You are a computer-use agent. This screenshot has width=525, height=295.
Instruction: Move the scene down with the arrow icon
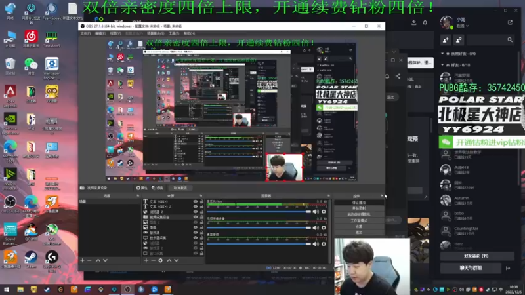pyautogui.click(x=105, y=260)
